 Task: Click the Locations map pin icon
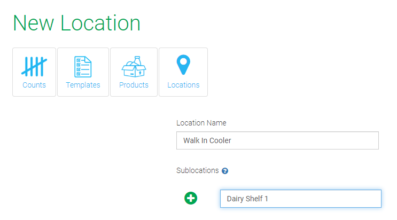click(183, 65)
